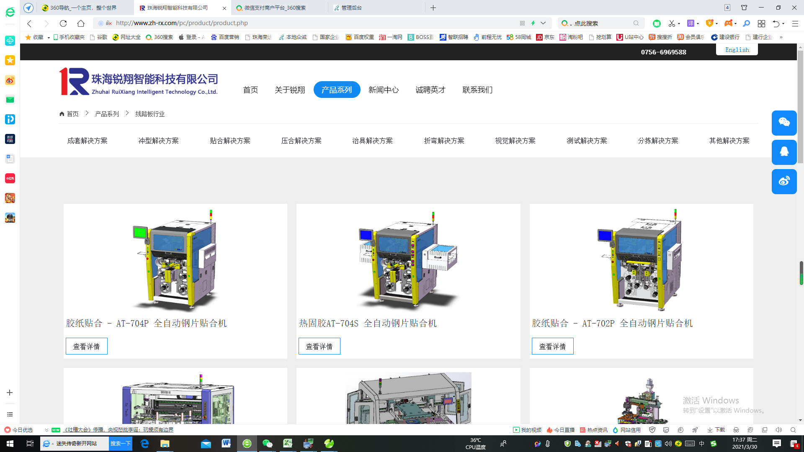
Task: Open the star favorites sidebar icon
Action: (x=10, y=60)
